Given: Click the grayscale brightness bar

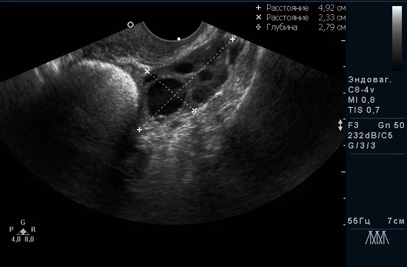Looking at the screenshot, I should point(397,38).
